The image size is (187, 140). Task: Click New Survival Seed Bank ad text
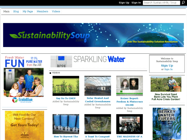(x=166, y=97)
